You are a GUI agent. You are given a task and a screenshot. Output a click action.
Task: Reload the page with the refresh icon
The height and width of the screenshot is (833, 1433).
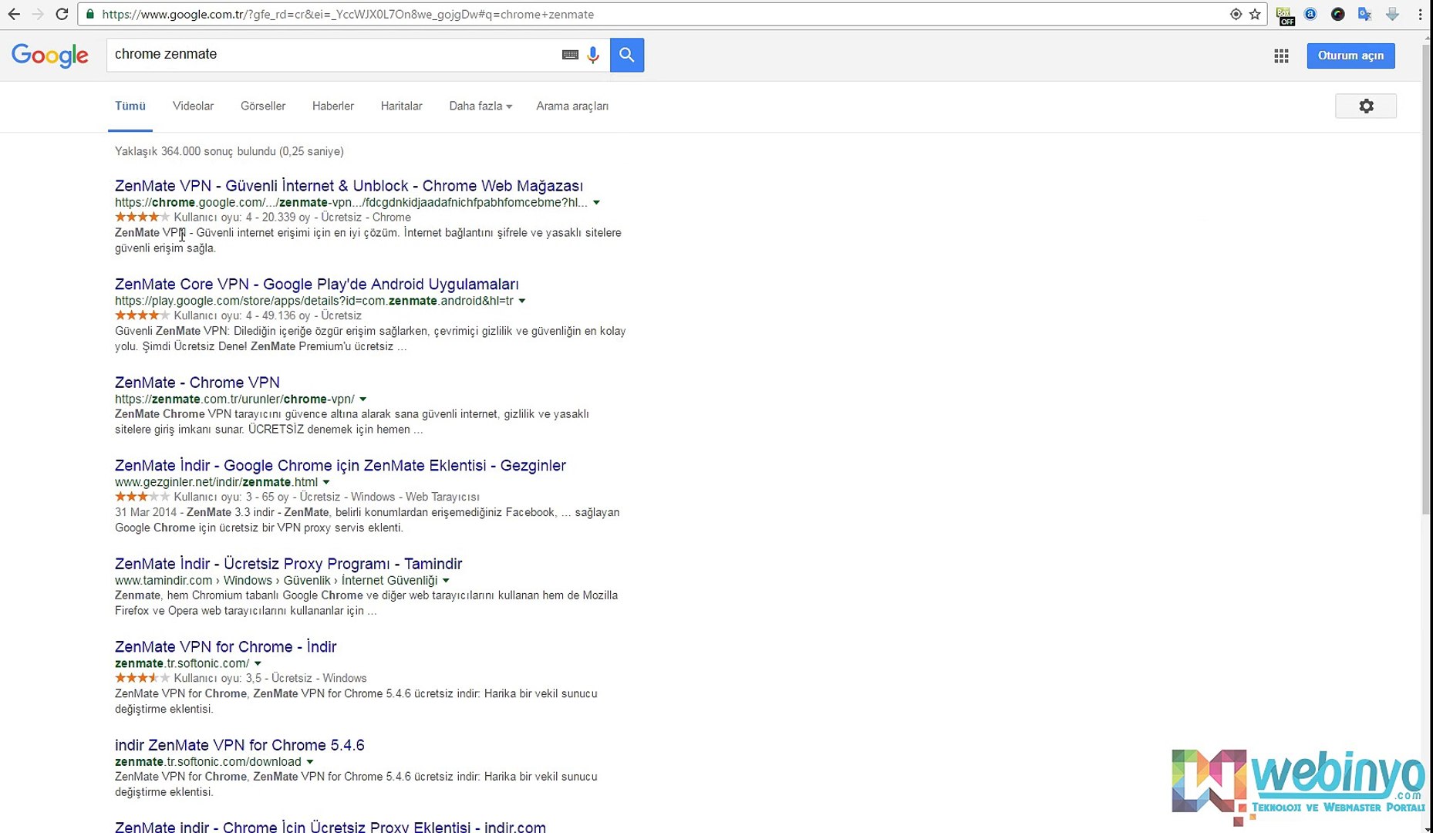tap(62, 14)
